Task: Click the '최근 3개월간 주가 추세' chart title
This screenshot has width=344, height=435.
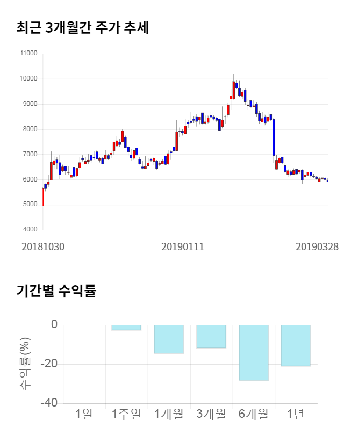Action: click(x=83, y=28)
